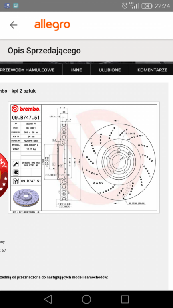This screenshot has width=173, height=308.
Task: Tap the Opis Sprzedającego heading
Action: (44, 51)
